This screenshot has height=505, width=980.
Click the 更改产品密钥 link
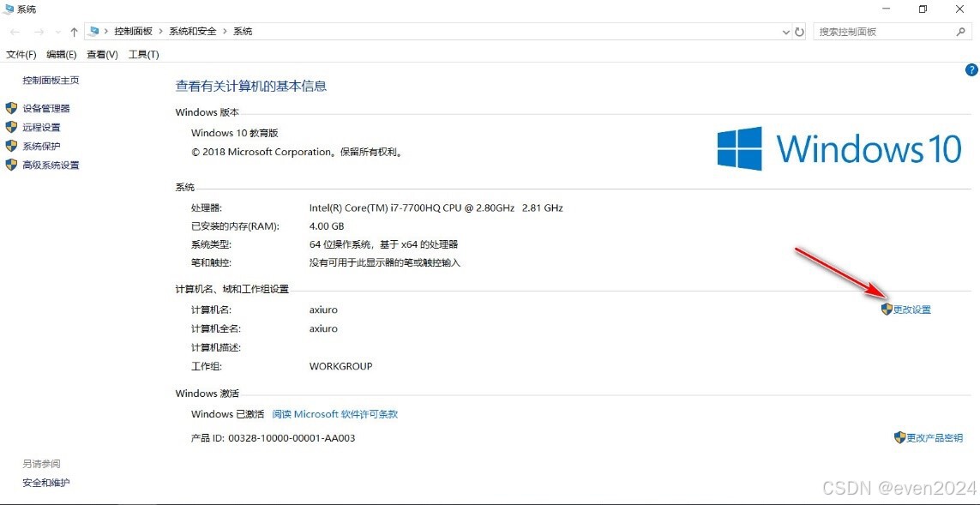point(935,438)
